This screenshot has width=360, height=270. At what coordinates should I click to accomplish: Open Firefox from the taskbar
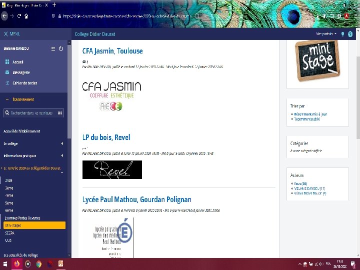(x=17, y=264)
